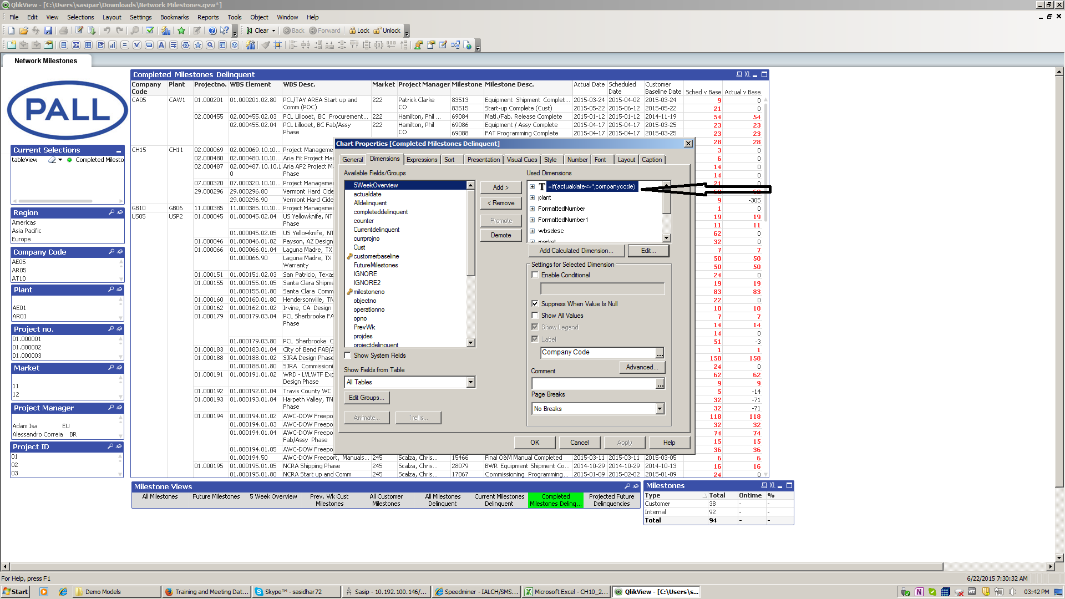1065x599 pixels.
Task: Enable the Enable Conditional checkbox
Action: click(535, 275)
